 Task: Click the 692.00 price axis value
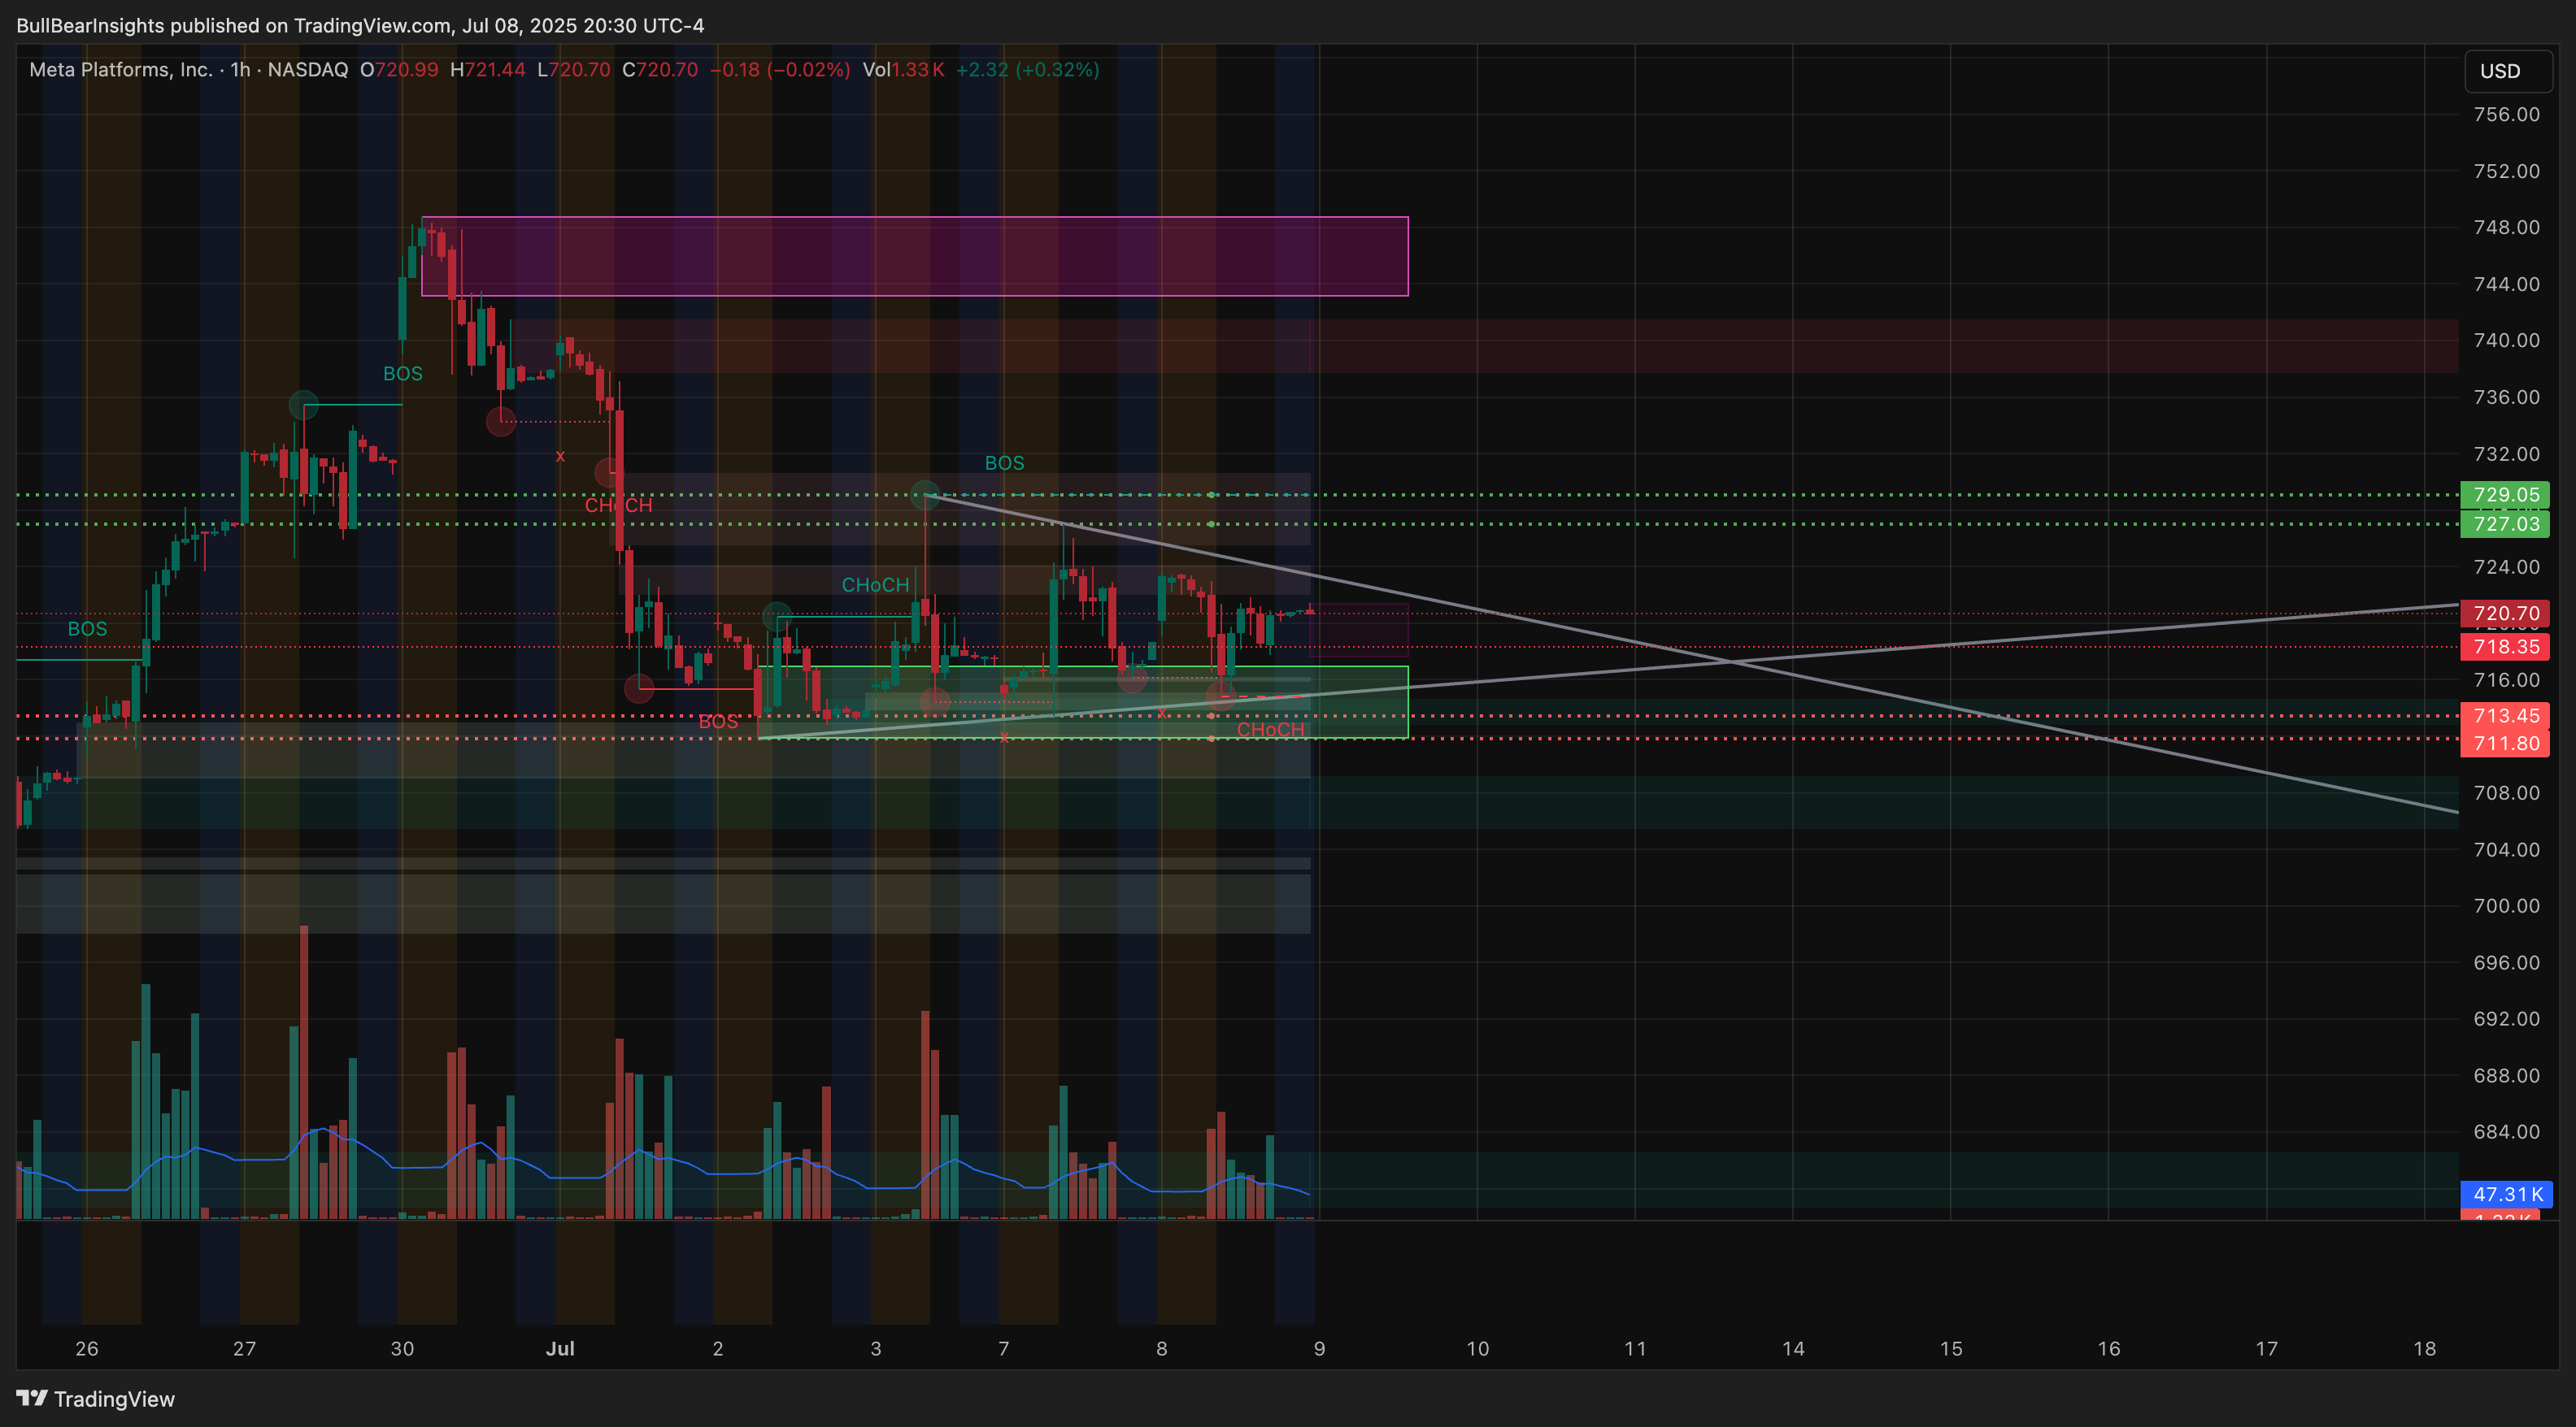coord(2506,1018)
